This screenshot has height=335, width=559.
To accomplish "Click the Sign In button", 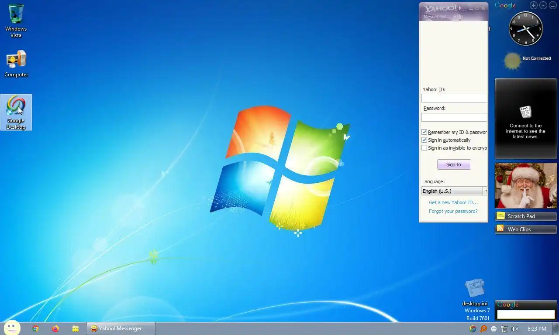I will 454,164.
